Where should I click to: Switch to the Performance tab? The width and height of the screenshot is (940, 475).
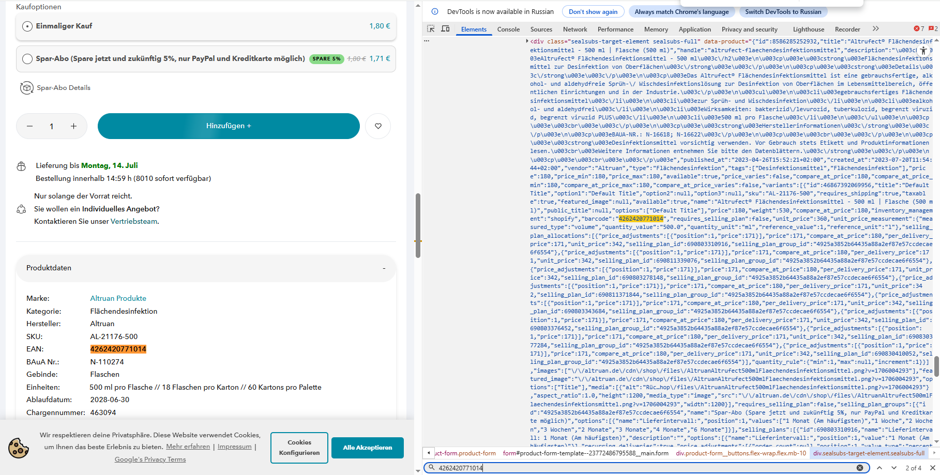click(615, 29)
